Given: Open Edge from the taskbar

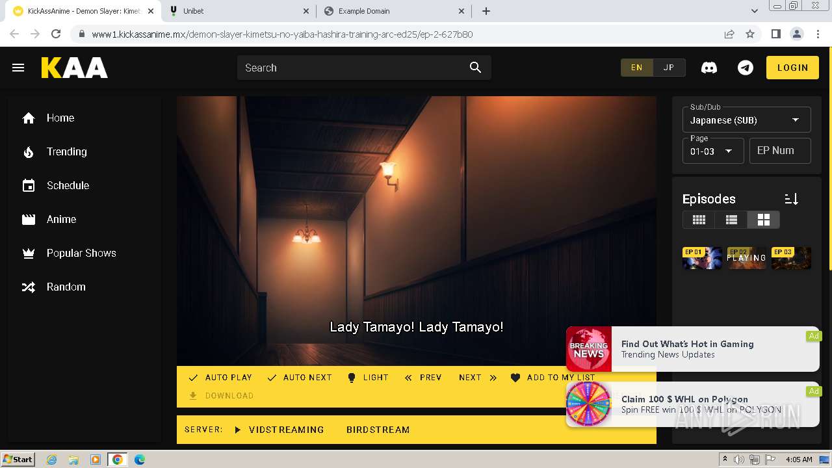Looking at the screenshot, I should point(139,460).
